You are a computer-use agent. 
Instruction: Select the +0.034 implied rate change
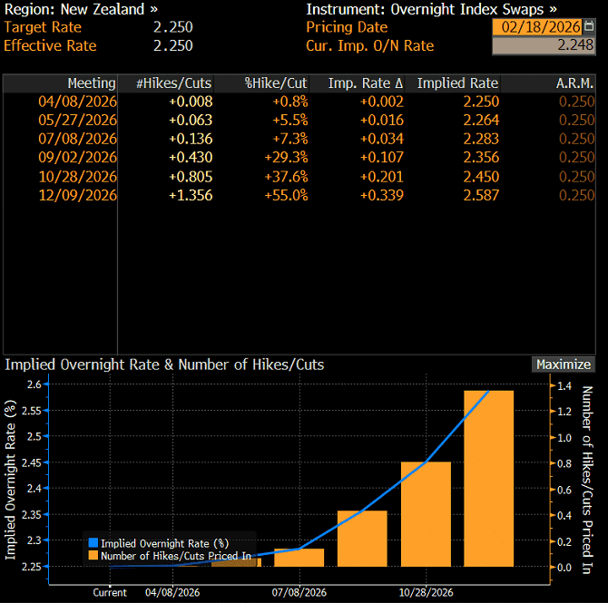pos(382,139)
